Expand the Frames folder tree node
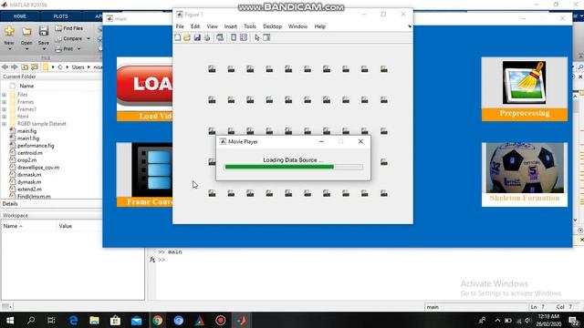 [x=4, y=102]
